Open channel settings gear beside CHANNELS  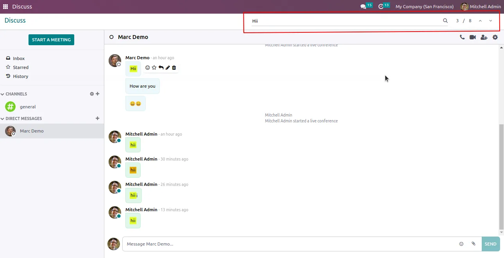point(92,94)
